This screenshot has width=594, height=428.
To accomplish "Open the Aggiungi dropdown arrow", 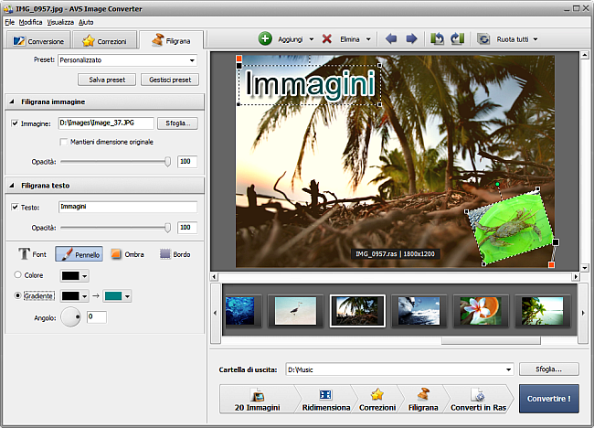I will tap(312, 39).
